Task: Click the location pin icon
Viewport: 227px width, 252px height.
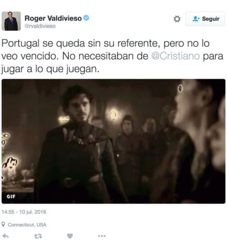Action: (3, 225)
